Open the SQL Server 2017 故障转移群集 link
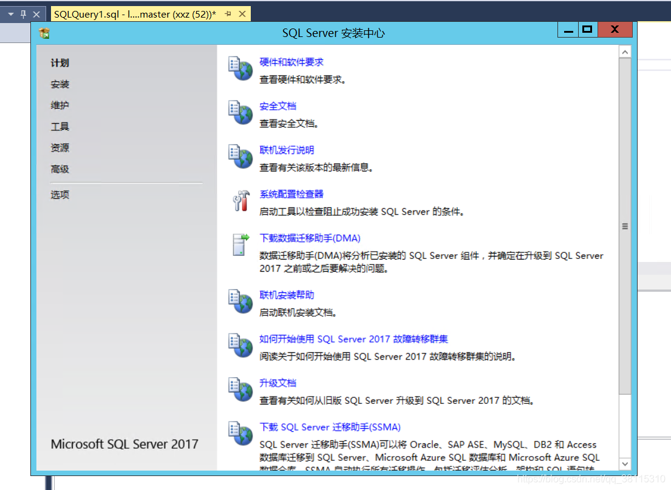Image resolution: width=671 pixels, height=490 pixels. coord(353,339)
